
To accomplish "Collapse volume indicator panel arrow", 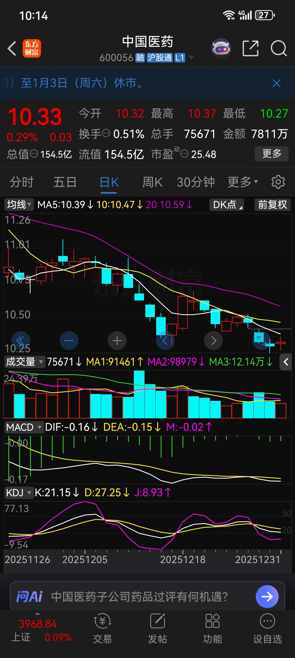I will 286,362.
